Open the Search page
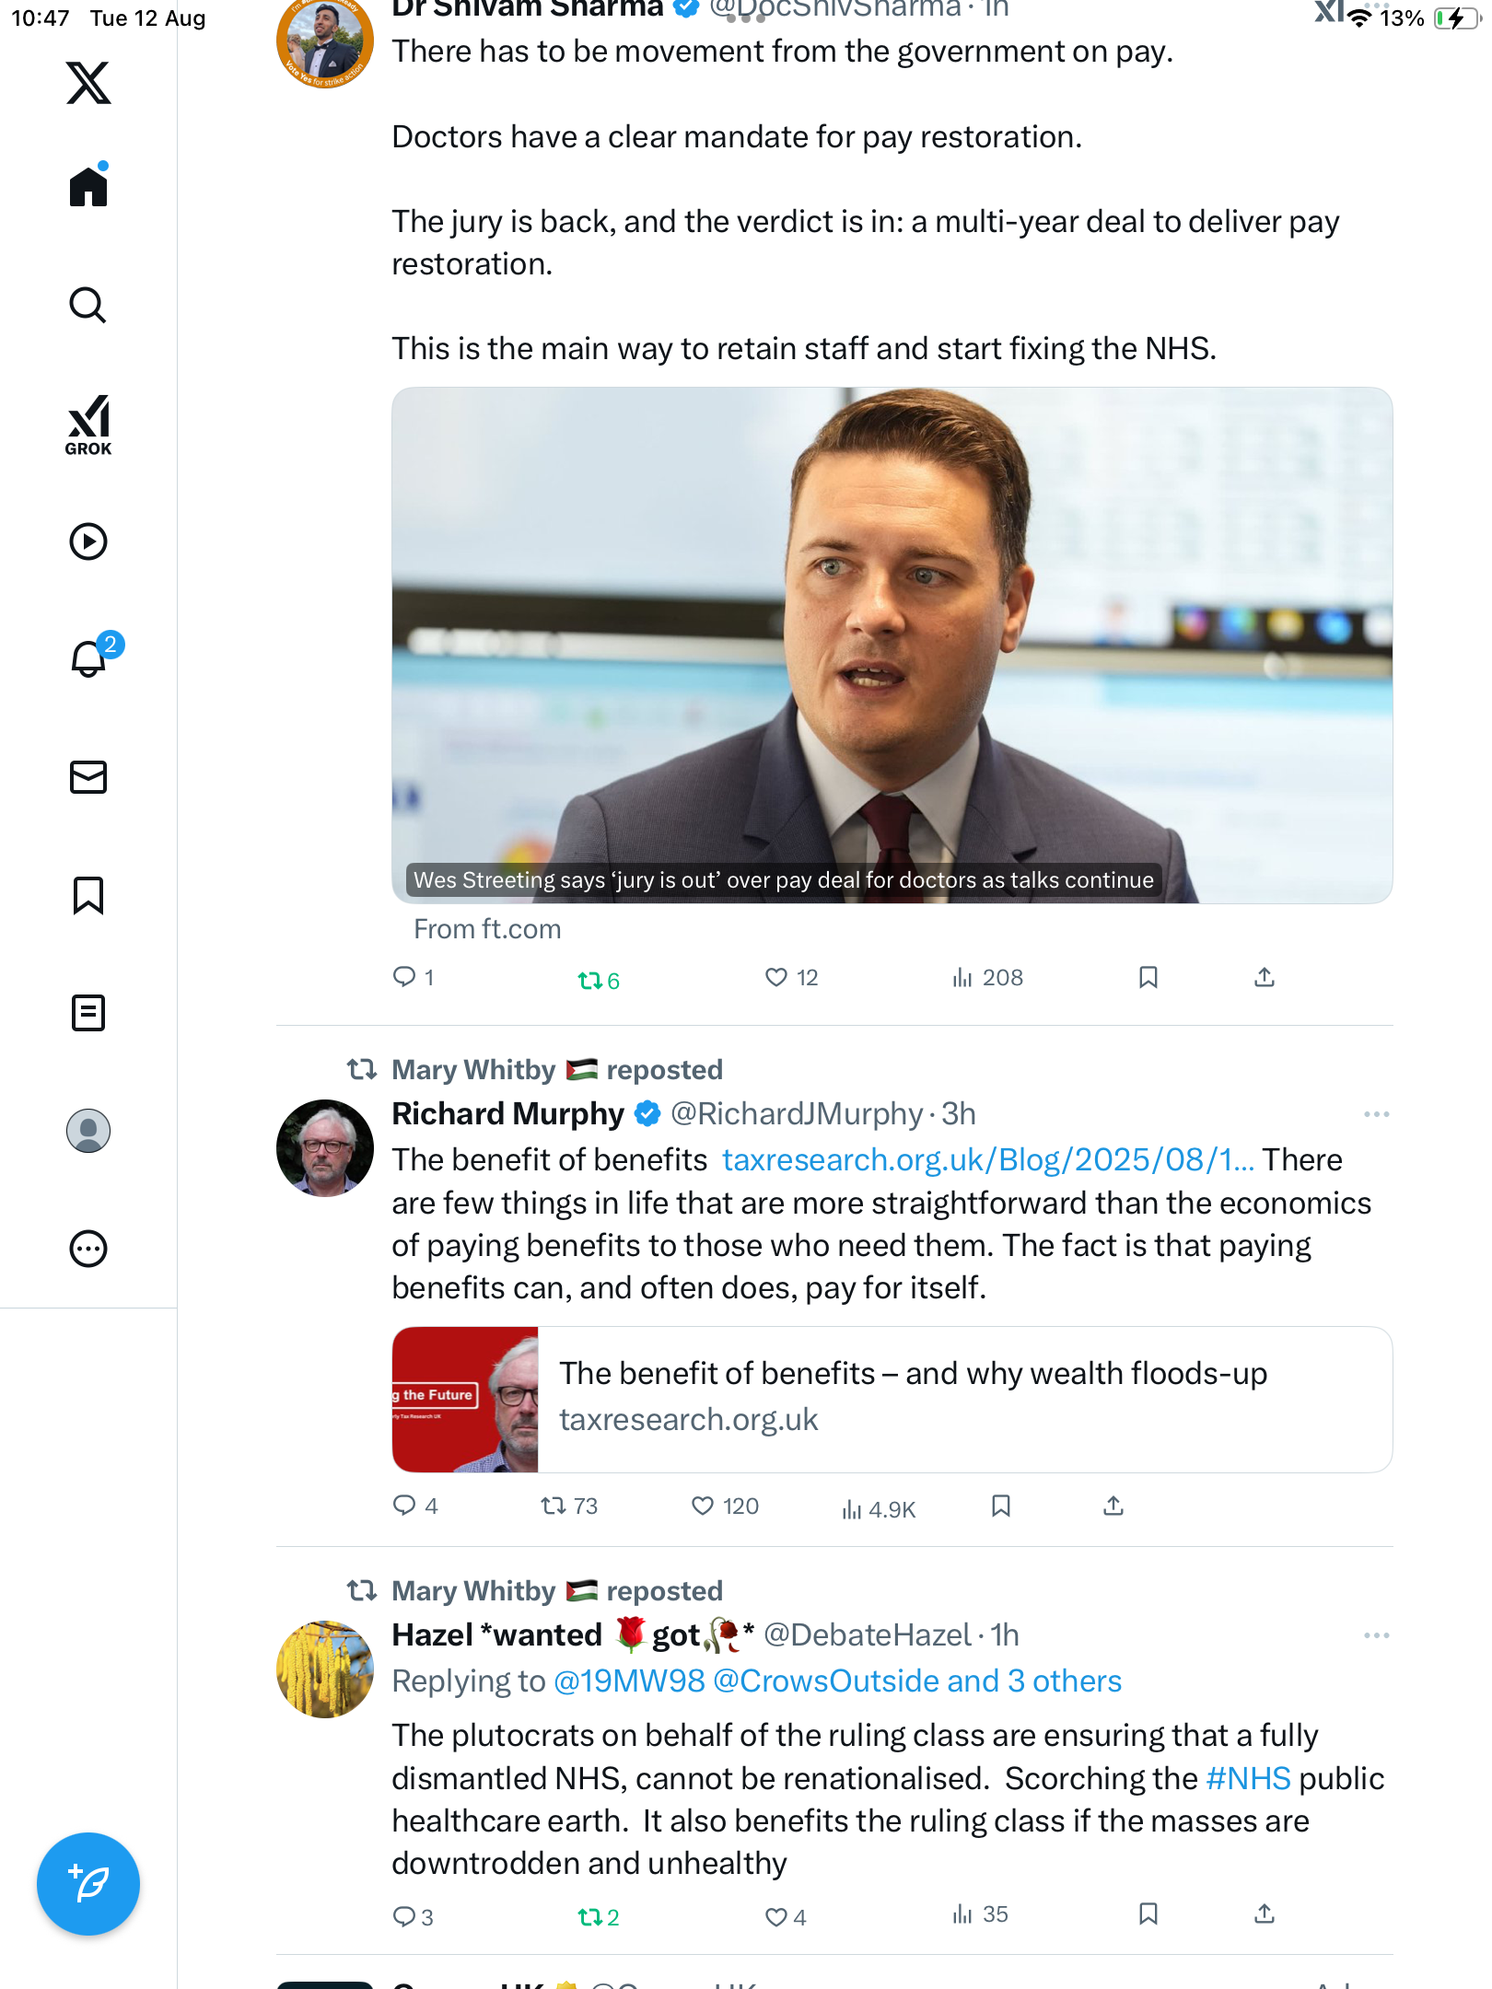The width and height of the screenshot is (1492, 1989). [88, 305]
